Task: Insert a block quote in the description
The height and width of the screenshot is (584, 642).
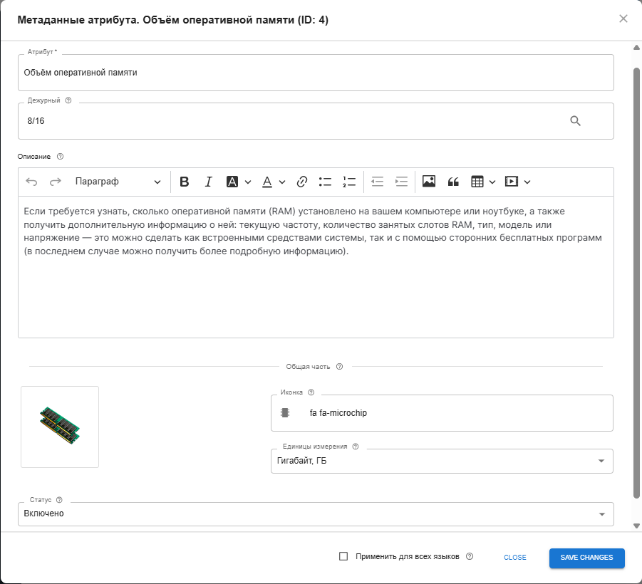Action: tap(453, 182)
